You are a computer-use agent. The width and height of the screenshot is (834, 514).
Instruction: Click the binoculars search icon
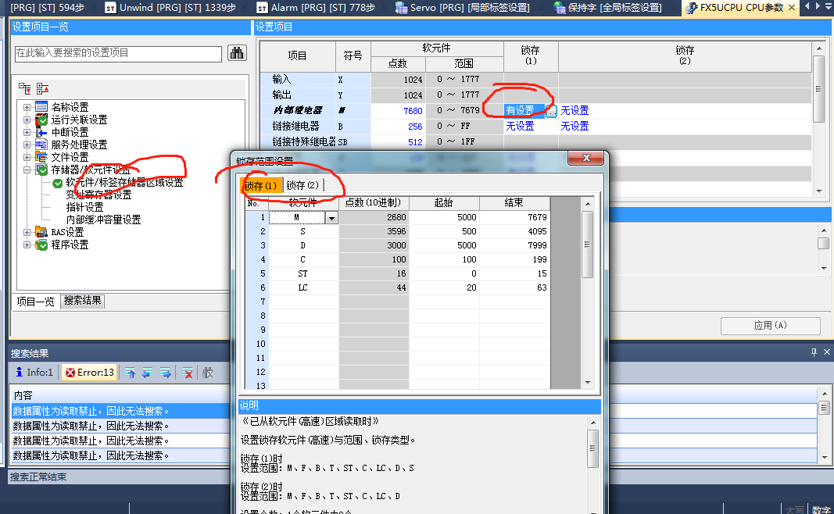pos(237,53)
